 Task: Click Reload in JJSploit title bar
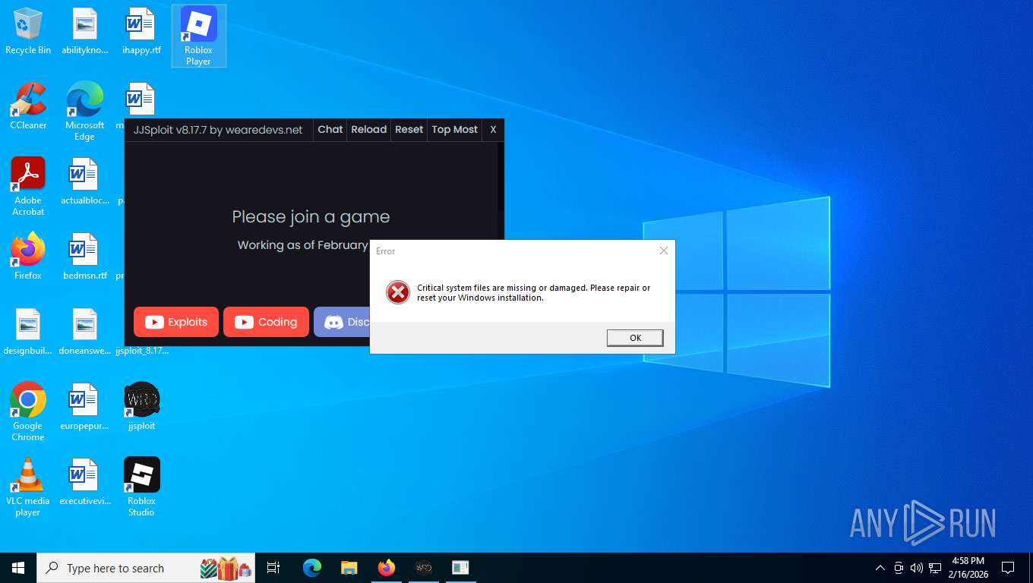(368, 130)
